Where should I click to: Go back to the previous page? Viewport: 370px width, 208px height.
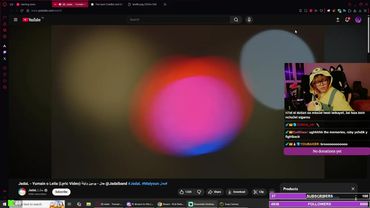tap(11, 11)
